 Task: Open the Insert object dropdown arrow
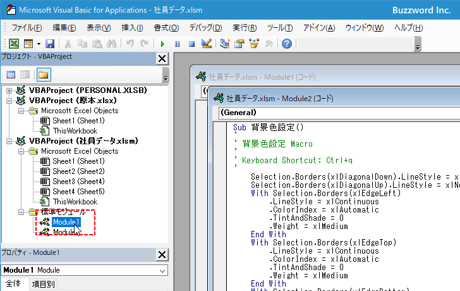[x=39, y=44]
